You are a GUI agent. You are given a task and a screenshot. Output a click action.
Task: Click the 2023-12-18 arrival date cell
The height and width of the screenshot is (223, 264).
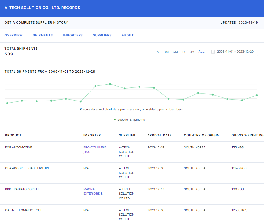(x=156, y=168)
